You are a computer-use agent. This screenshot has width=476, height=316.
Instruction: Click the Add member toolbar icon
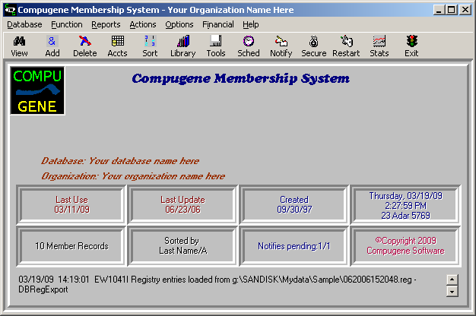click(52, 46)
